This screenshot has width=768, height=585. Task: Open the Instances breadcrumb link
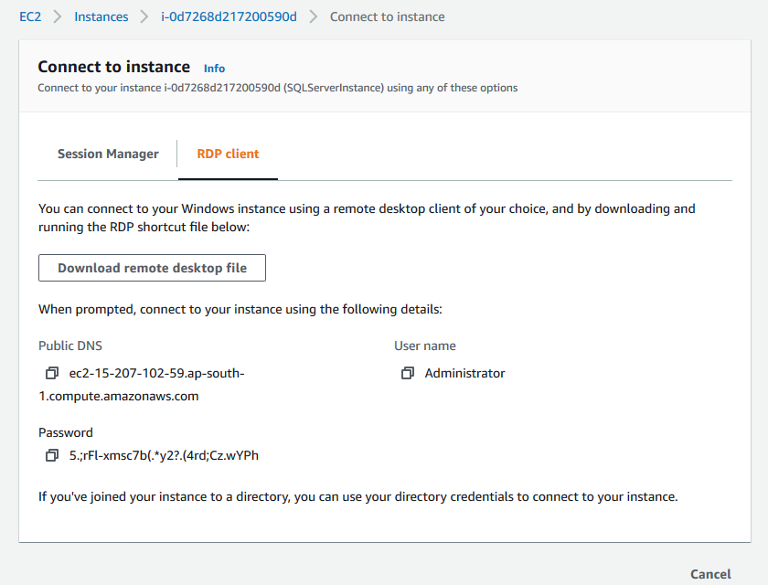tap(101, 17)
